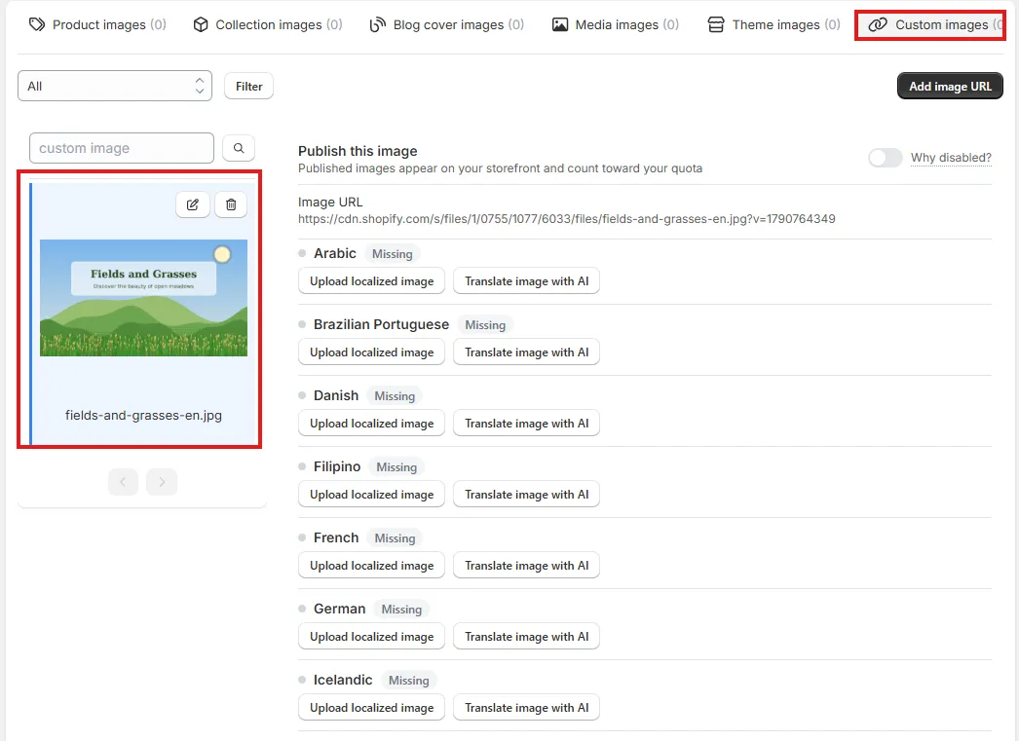Viewport: 1019px width, 741px height.
Task: Click Add image URL button
Action: [950, 87]
